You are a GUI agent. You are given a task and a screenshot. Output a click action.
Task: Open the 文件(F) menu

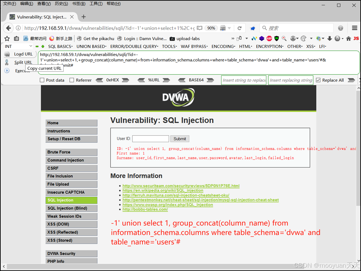coord(10,4)
